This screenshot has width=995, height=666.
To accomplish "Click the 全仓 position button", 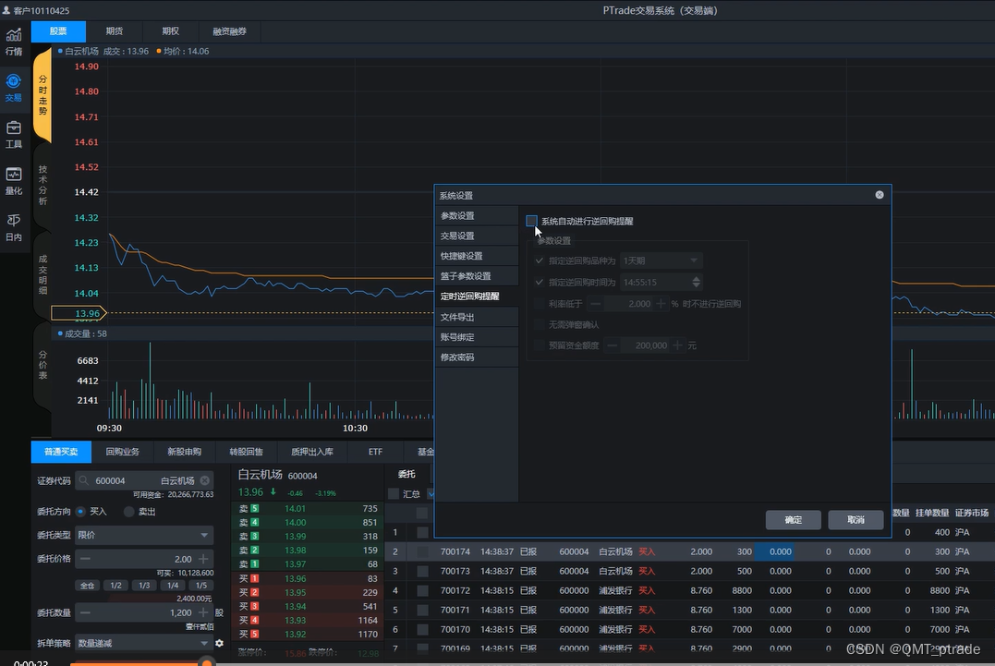I will (x=88, y=586).
